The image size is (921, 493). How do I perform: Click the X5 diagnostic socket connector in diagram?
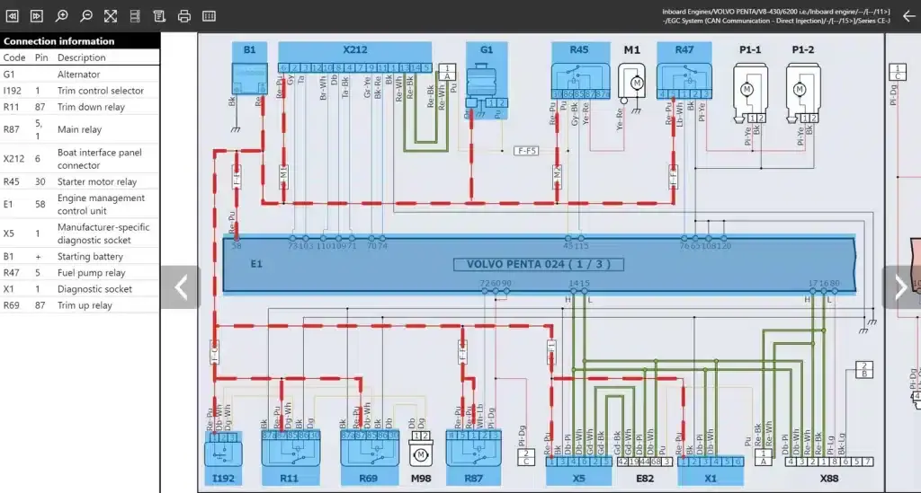579,462
